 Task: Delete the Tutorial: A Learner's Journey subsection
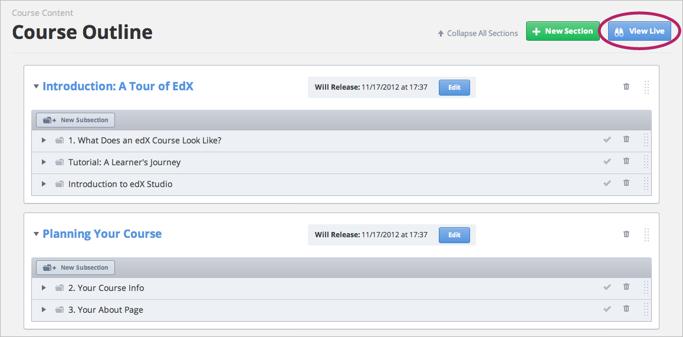(626, 161)
